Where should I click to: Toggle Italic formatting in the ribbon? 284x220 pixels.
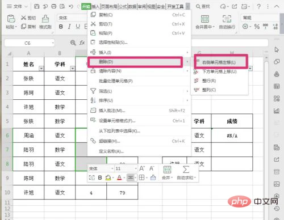click(x=69, y=27)
